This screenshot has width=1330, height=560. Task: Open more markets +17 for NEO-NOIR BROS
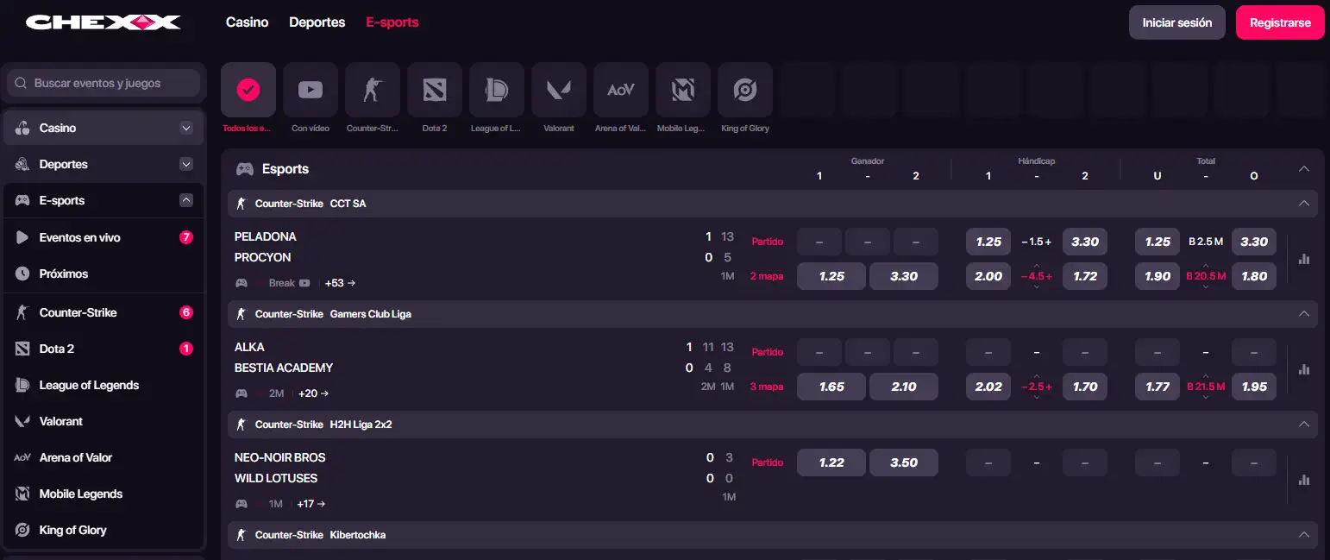coord(311,504)
